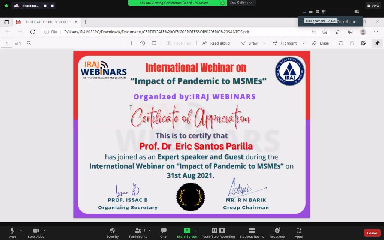The height and width of the screenshot is (240, 384).
Task: Select the Certificate of Professor PDF tab
Action: (x=47, y=22)
